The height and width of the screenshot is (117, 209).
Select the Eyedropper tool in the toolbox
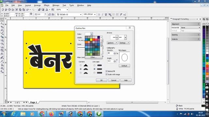(x=2, y=61)
